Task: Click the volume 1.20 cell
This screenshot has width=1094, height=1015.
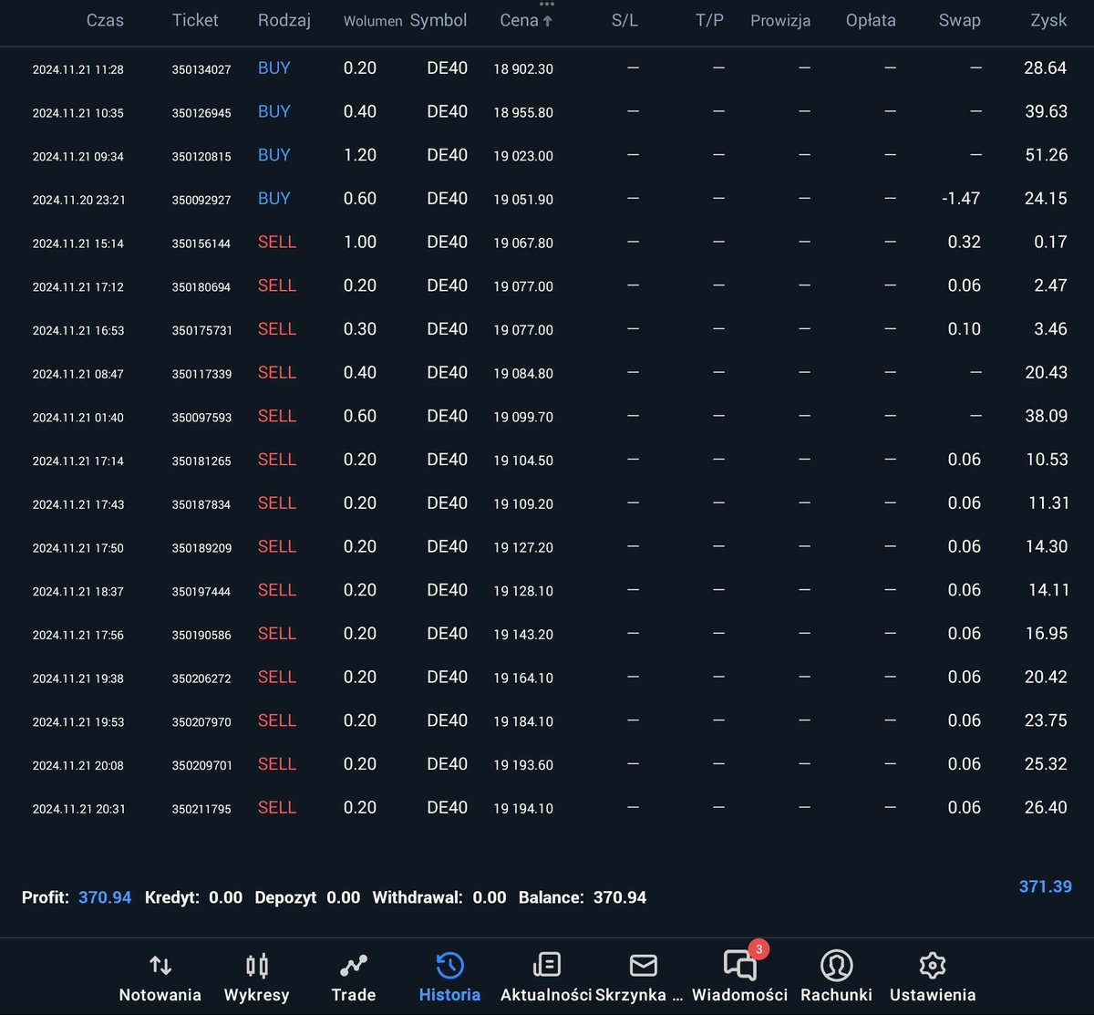Action: [x=360, y=155]
